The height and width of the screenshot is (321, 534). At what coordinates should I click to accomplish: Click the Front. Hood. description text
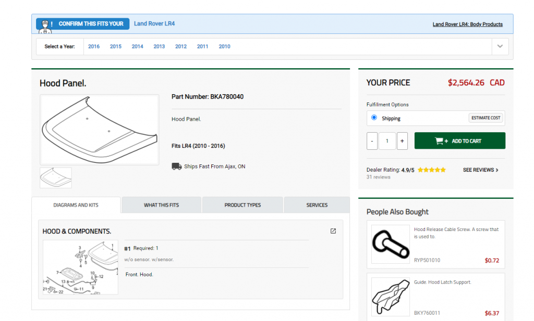click(139, 275)
